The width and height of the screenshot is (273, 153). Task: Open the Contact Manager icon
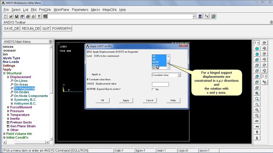[x=213, y=16]
